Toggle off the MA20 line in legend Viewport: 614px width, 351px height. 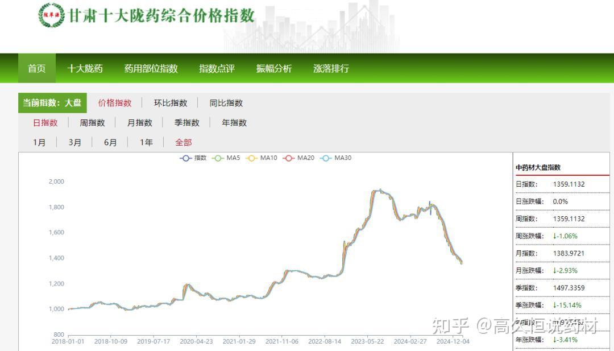click(x=288, y=158)
